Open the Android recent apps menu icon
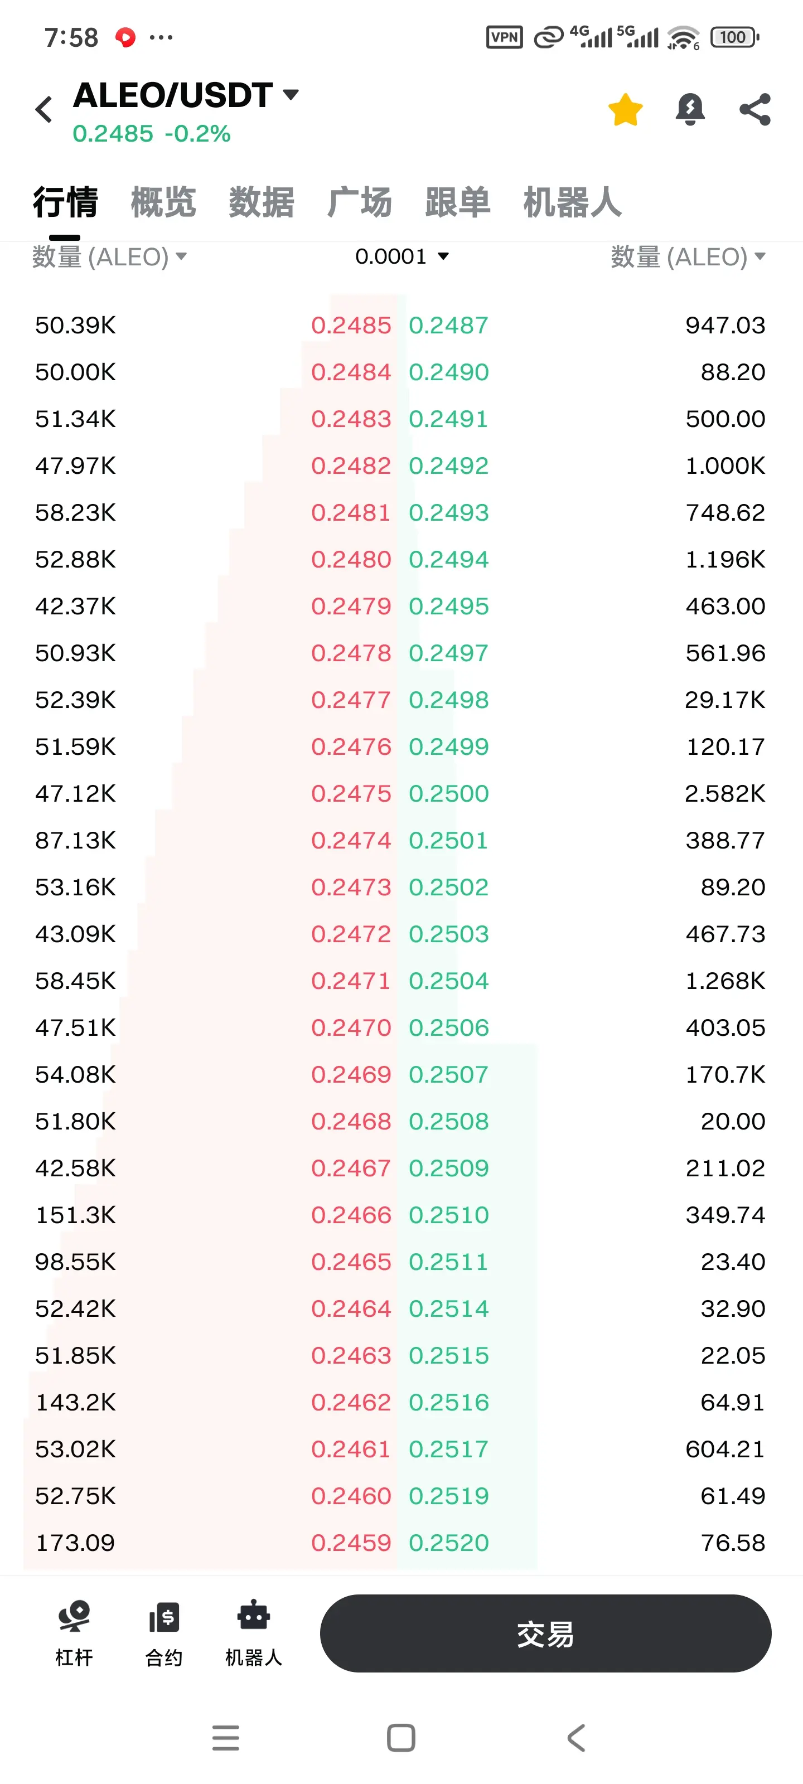This screenshot has height=1784, width=803. coord(225,1738)
